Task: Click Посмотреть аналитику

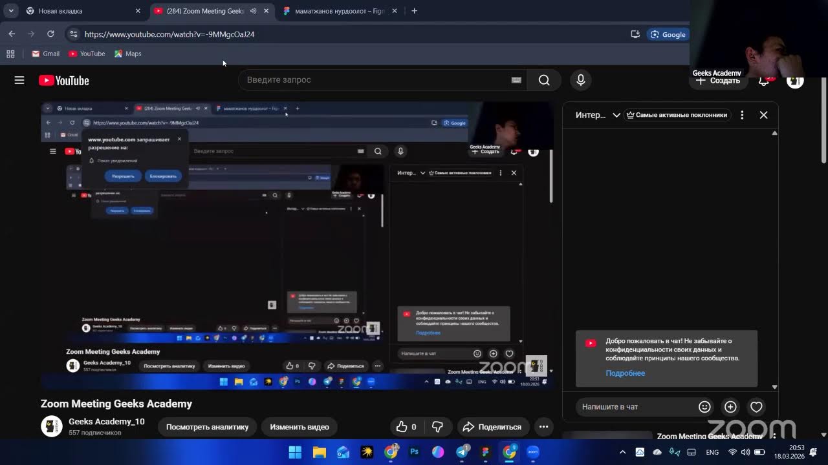Action: pyautogui.click(x=207, y=427)
